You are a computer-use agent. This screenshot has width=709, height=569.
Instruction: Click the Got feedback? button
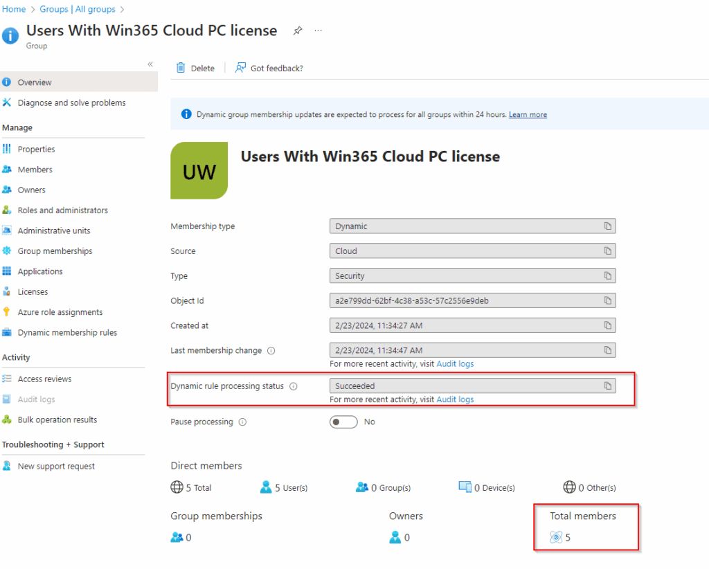[269, 69]
